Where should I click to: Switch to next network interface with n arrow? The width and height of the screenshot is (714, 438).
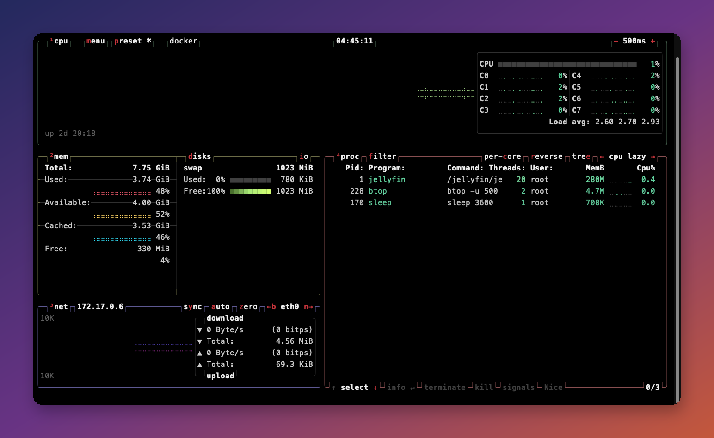[308, 307]
